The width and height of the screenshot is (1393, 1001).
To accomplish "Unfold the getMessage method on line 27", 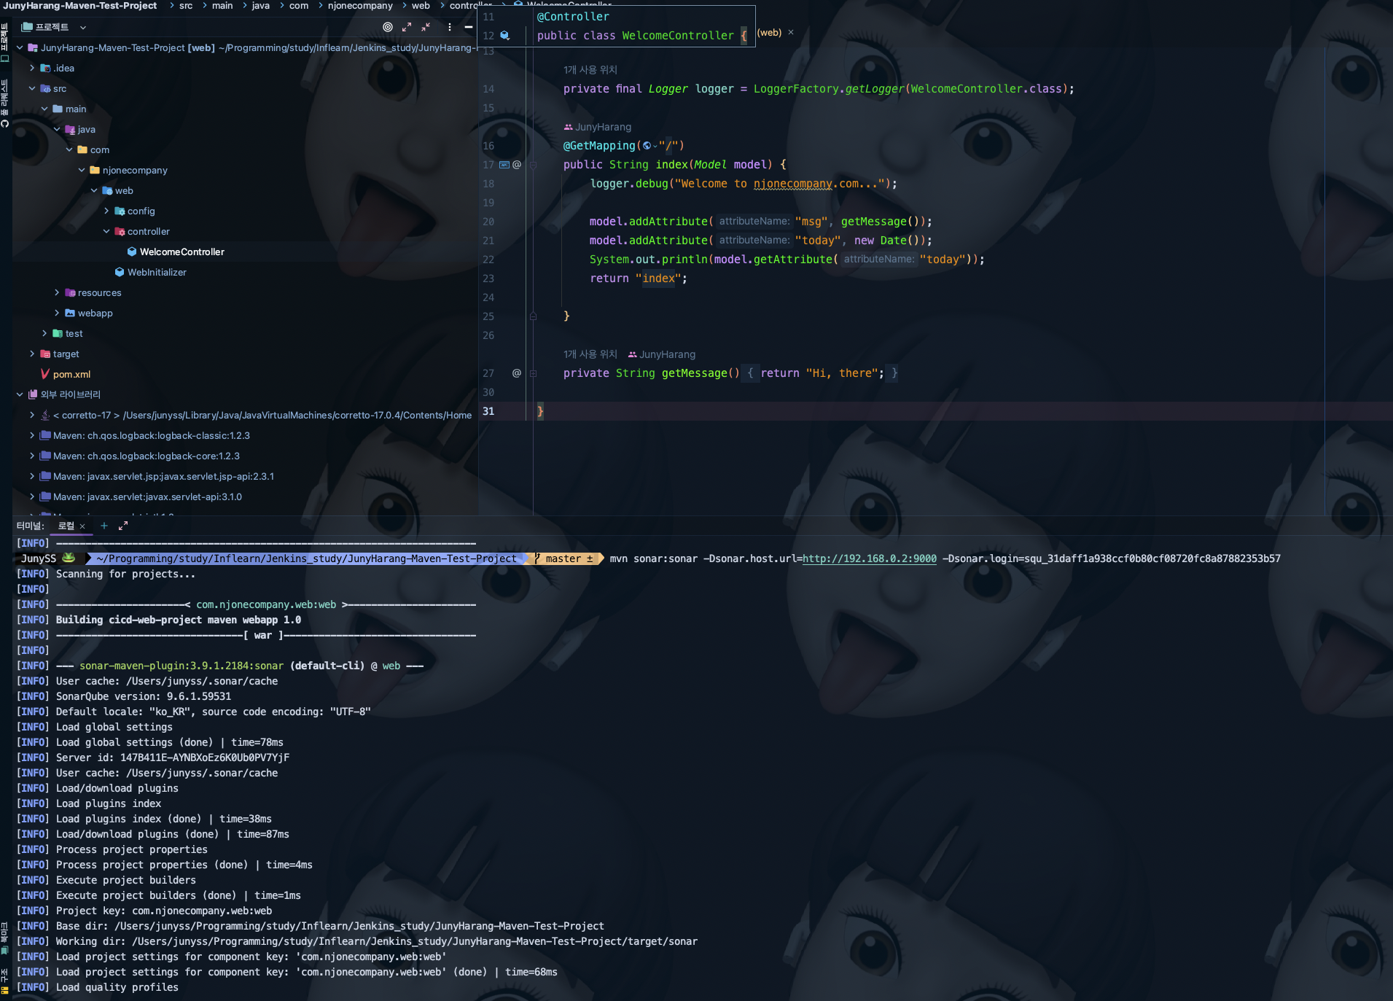I will 533,373.
